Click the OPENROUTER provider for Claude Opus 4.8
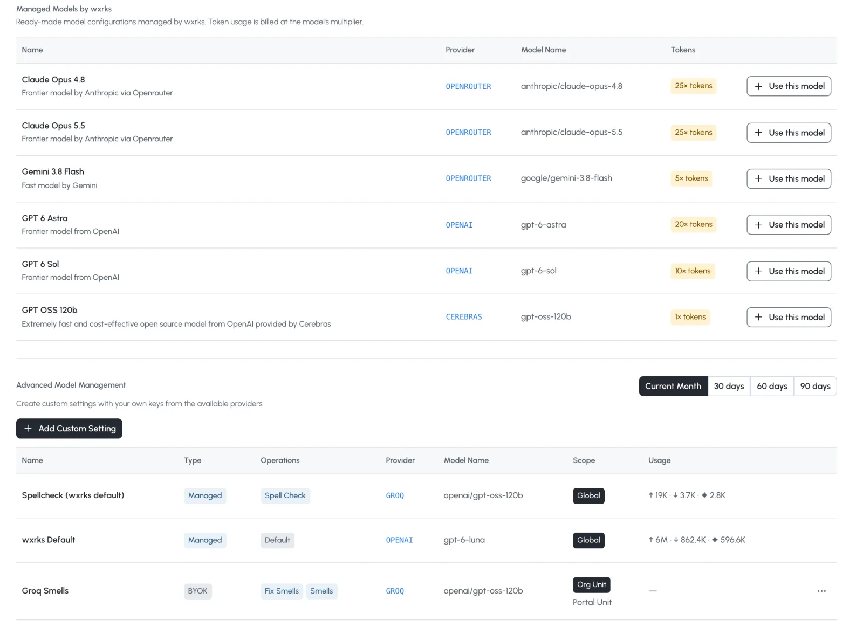 coord(468,86)
